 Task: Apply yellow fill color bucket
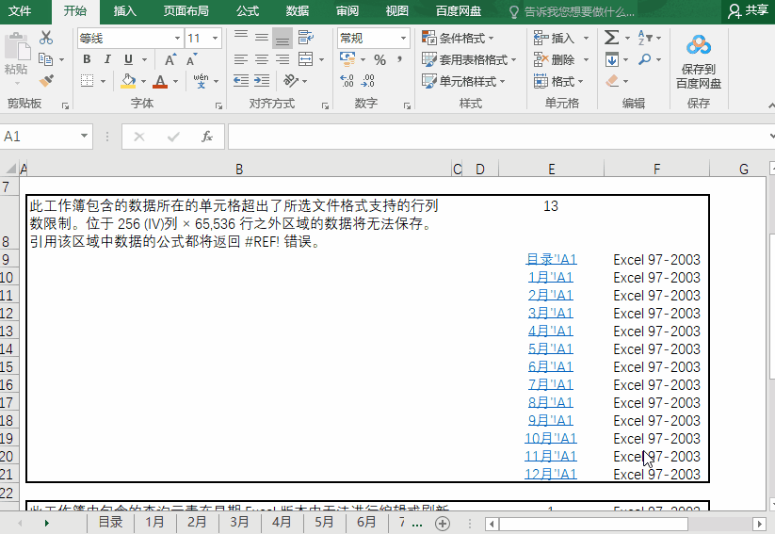click(128, 81)
